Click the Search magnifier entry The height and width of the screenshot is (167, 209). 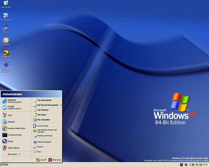[47, 147]
